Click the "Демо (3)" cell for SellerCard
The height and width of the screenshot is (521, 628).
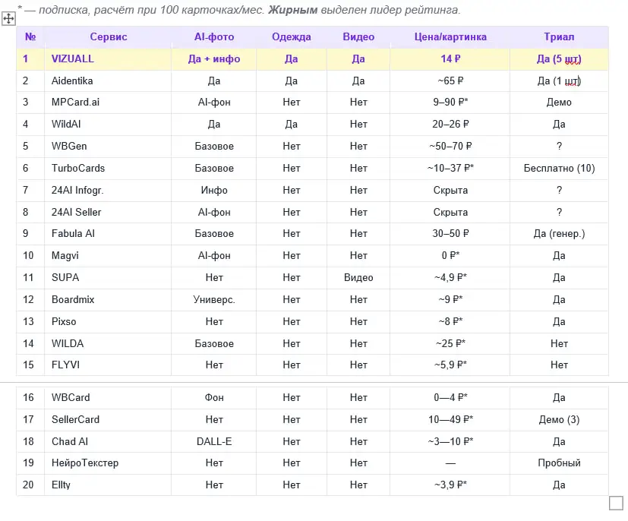pos(559,419)
